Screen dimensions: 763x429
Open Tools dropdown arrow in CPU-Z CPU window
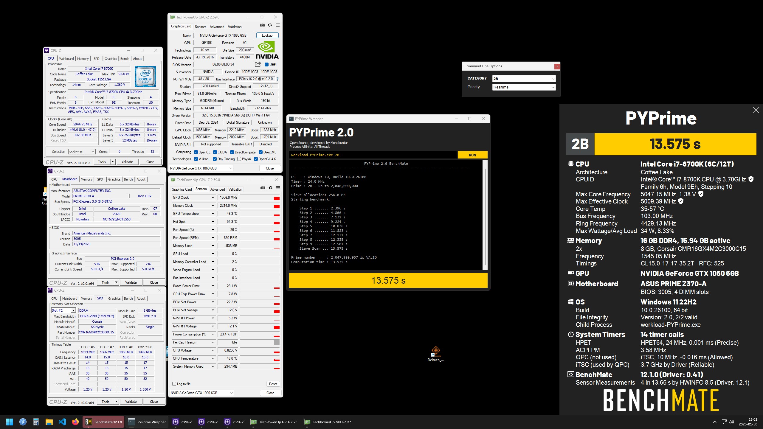click(x=113, y=162)
